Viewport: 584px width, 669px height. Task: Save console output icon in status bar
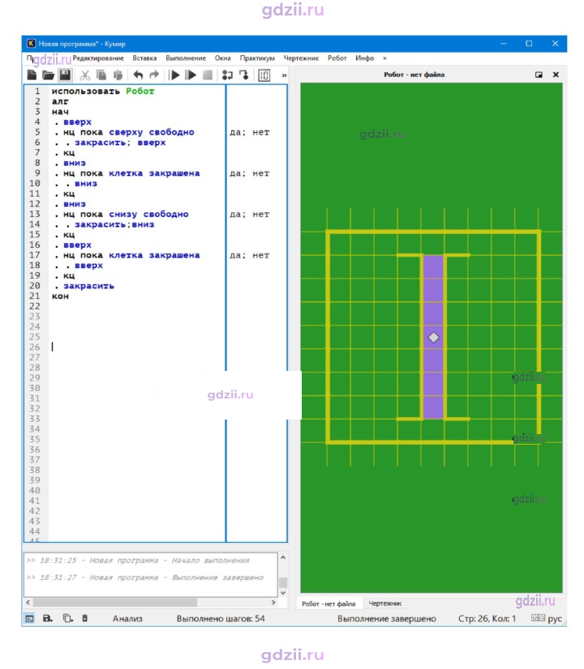48,618
